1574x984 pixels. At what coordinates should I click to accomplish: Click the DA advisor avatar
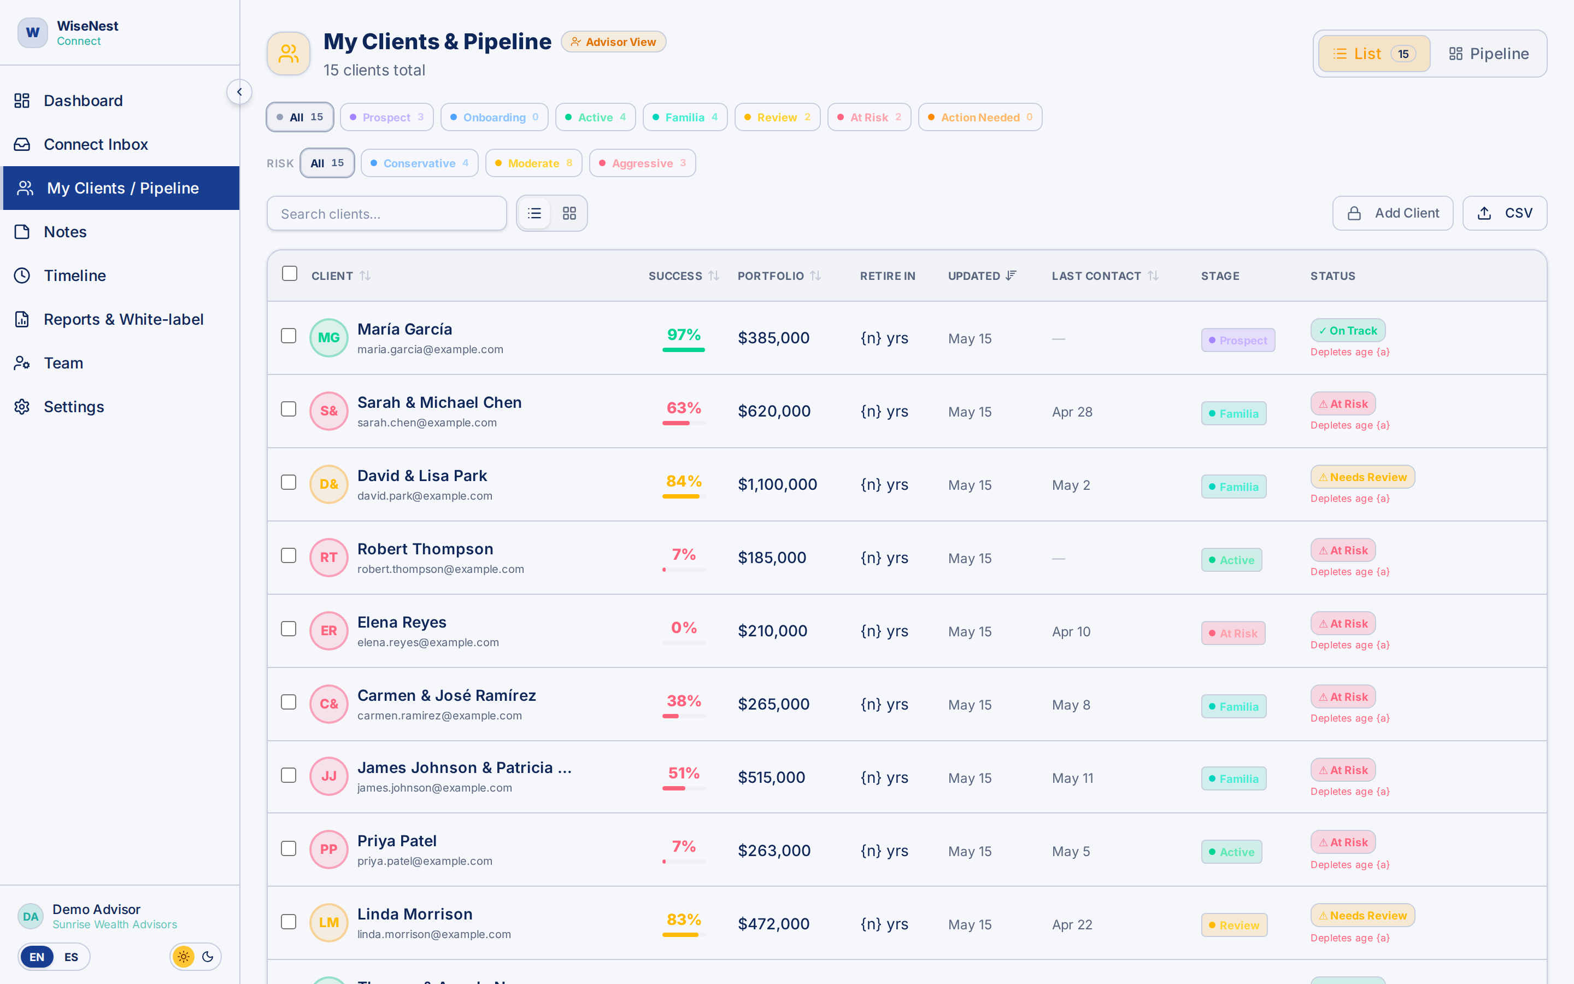tap(31, 916)
